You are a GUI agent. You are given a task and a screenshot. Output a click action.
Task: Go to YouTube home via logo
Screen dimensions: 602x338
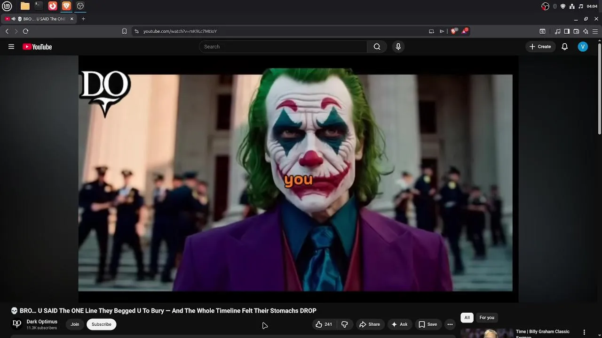point(37,46)
